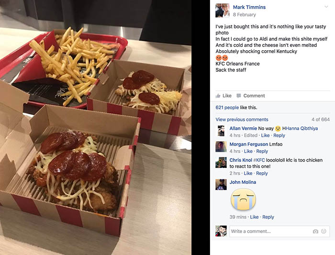This screenshot has width=335, height=255.
Task: Click the thumbs-up Like icon
Action: click(x=218, y=96)
